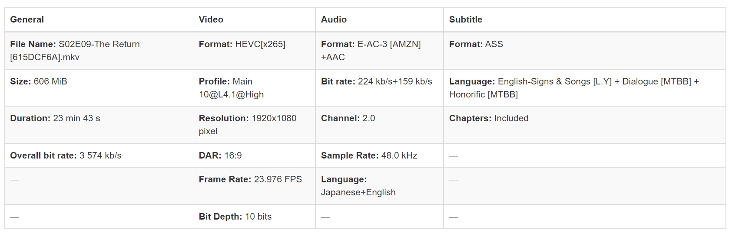Select the Frame Rate 23.976 FPS cell
732x233 pixels.
[x=250, y=179]
